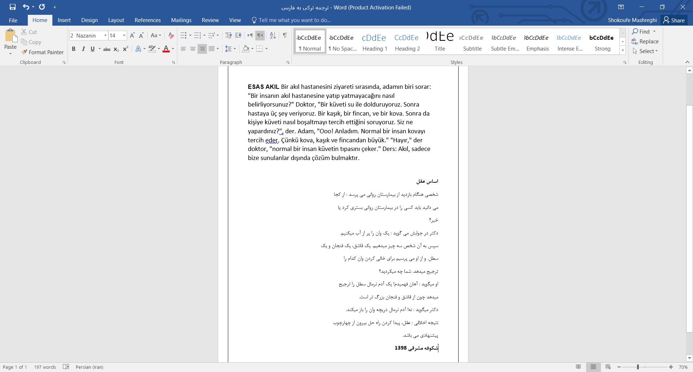Center the paragraph text
This screenshot has height=372, width=693.
[x=193, y=49]
